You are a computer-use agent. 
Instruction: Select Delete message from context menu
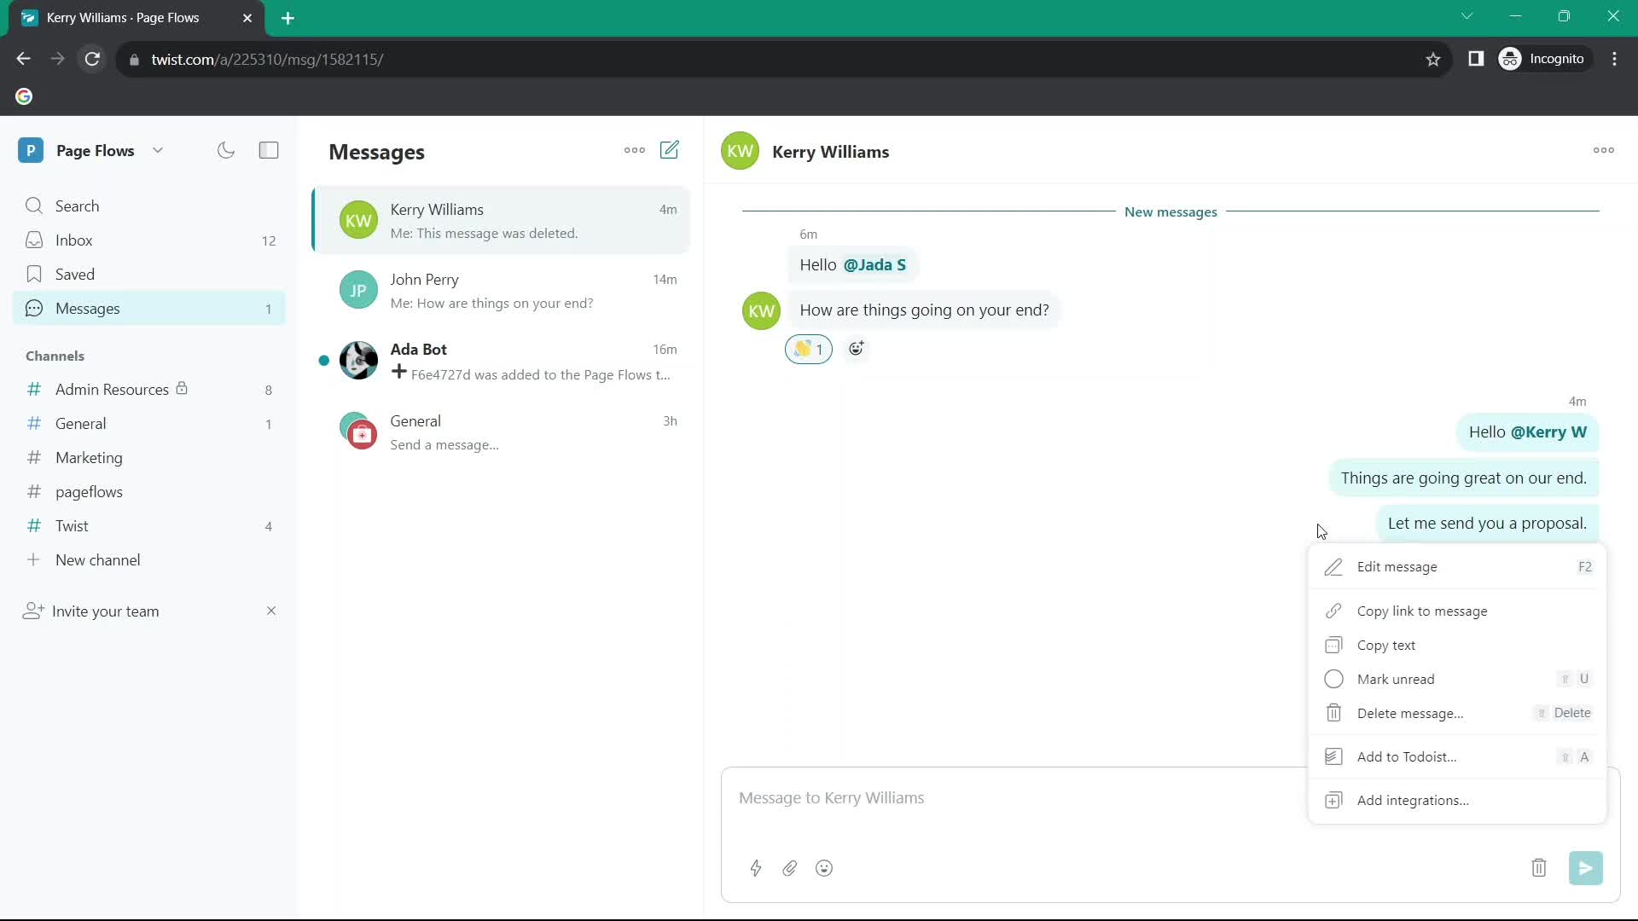1409,713
